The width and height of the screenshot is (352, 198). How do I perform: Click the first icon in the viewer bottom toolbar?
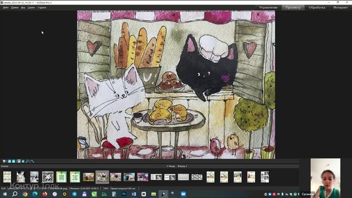pos(4,161)
